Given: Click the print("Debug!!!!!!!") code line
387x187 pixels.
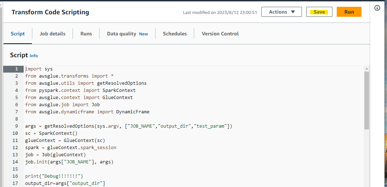Looking at the screenshot, I should pos(54,176).
